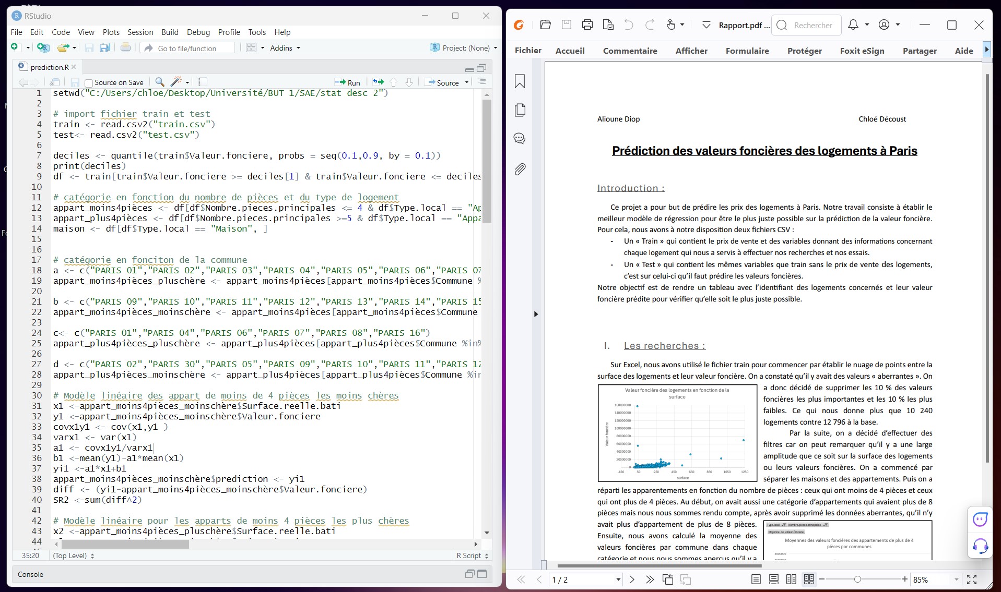Open the 85% zoom dropdown in Foxit
The image size is (1001, 592).
point(935,579)
